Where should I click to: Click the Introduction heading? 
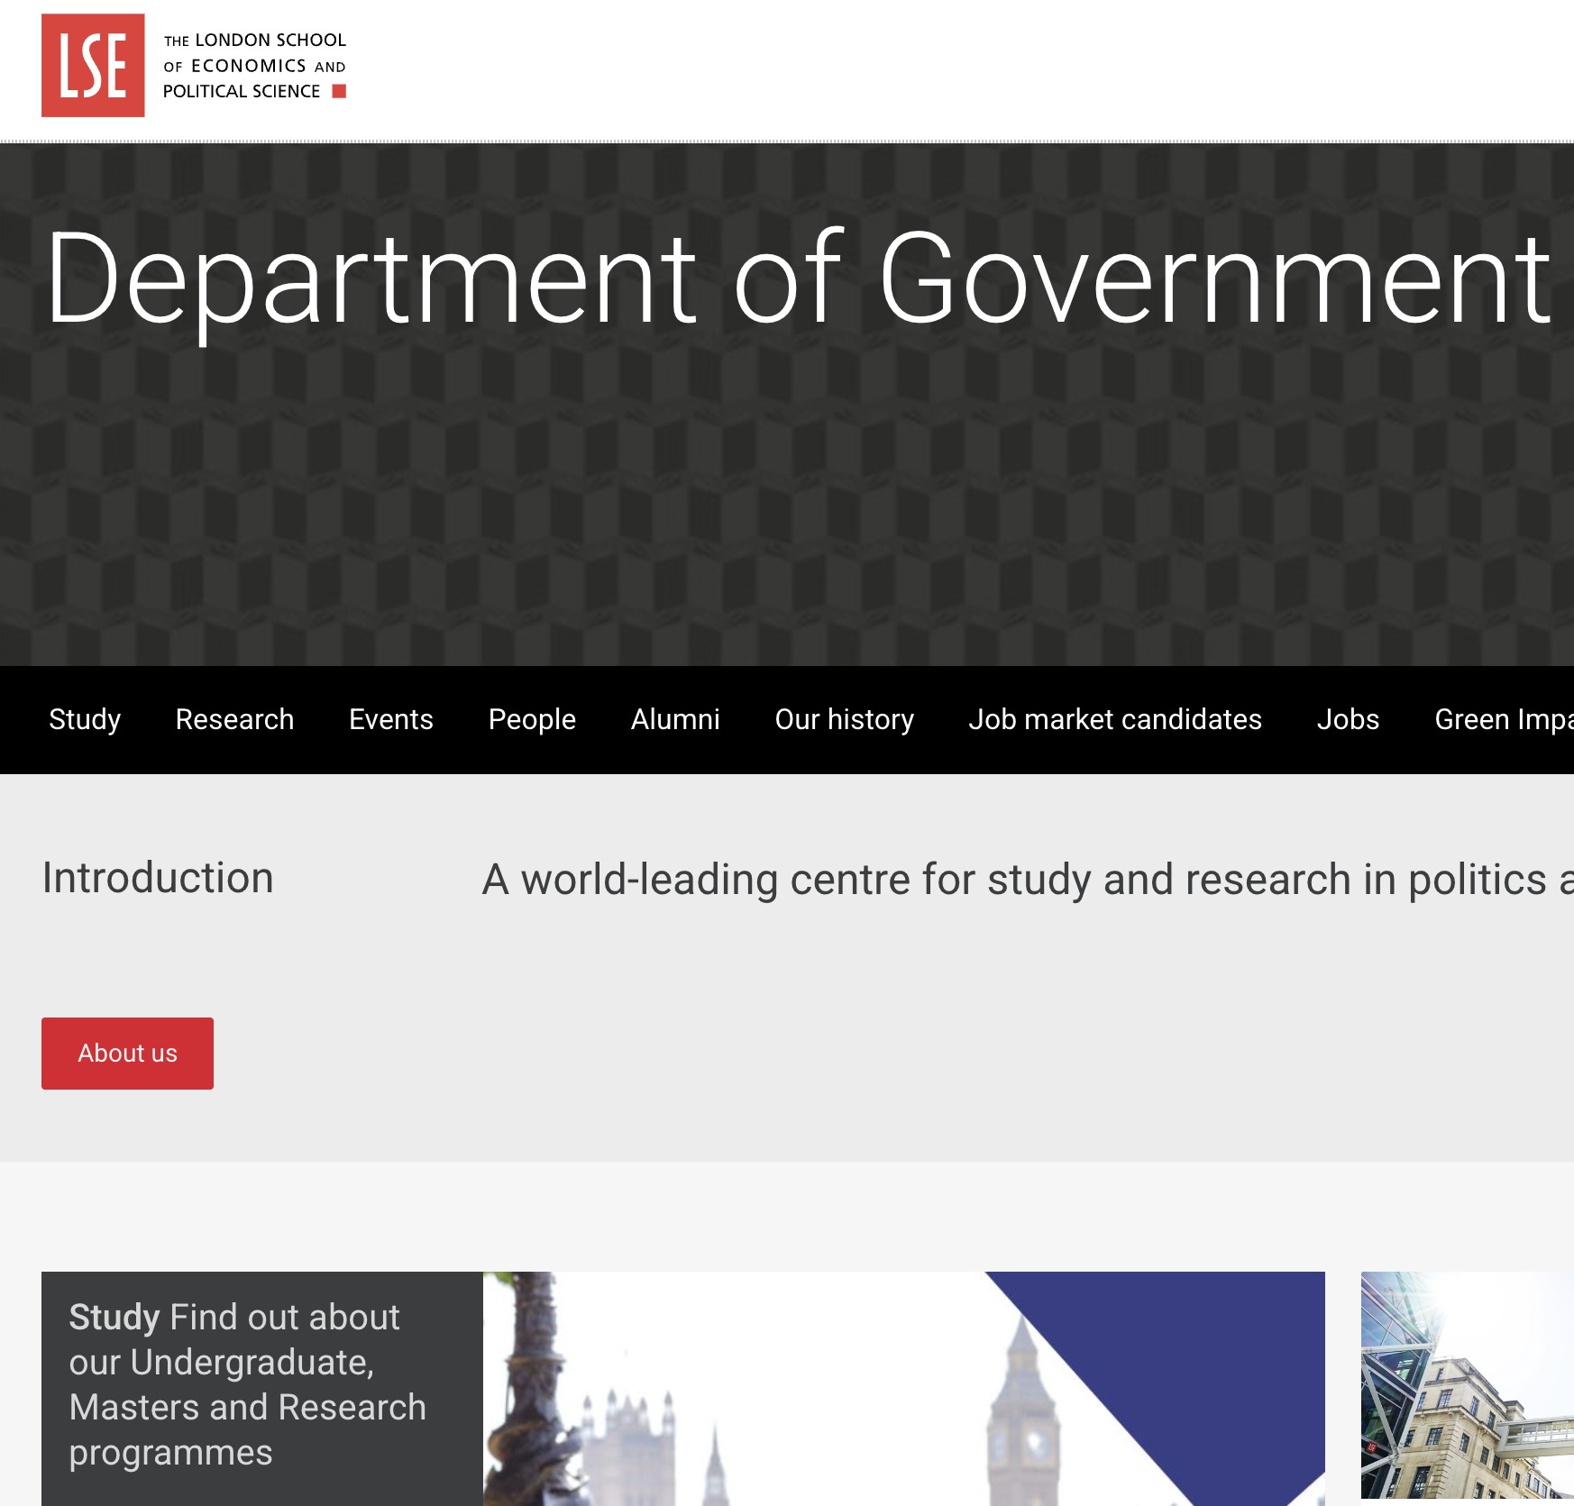pyautogui.click(x=158, y=878)
